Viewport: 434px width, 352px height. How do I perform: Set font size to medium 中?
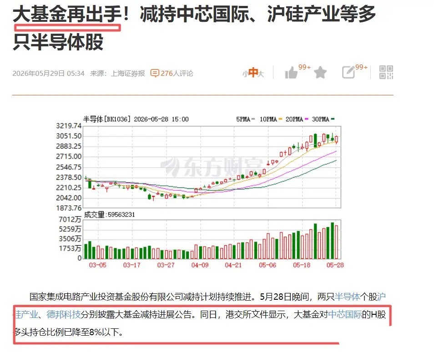[x=253, y=72]
